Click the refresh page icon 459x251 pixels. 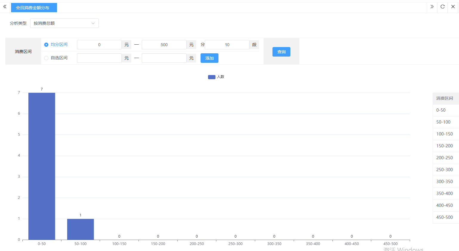443,7
